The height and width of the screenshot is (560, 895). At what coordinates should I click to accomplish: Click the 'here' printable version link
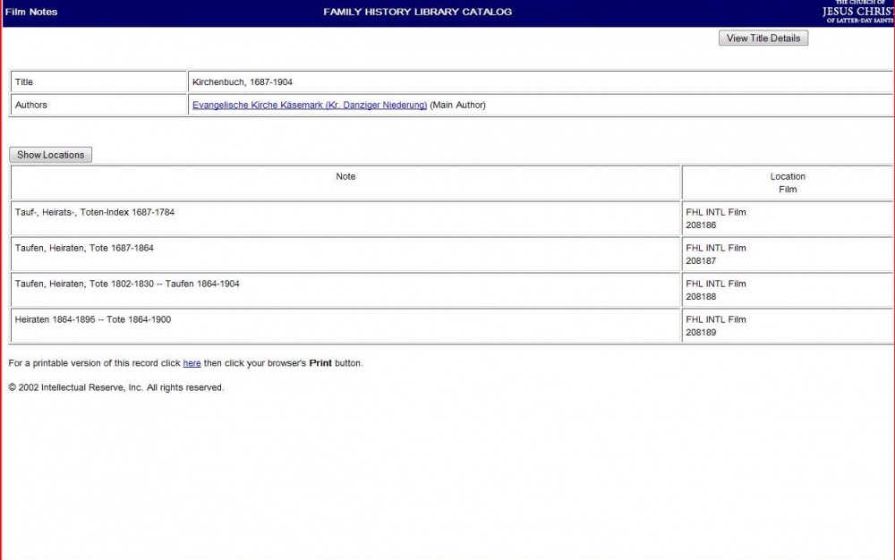click(192, 363)
